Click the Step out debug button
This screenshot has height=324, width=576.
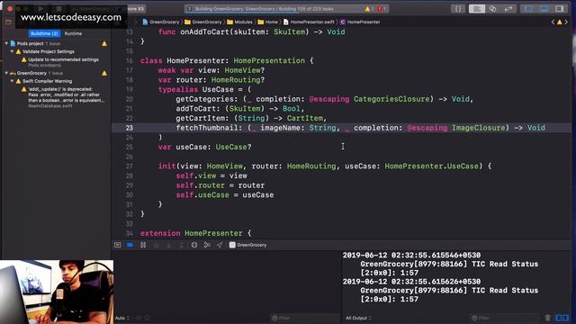click(x=181, y=245)
